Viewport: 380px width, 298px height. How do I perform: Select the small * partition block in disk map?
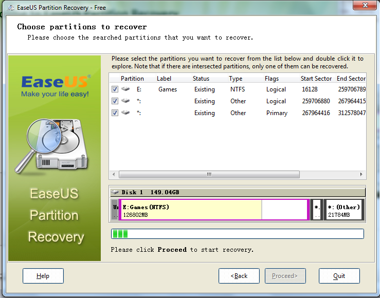coord(317,210)
